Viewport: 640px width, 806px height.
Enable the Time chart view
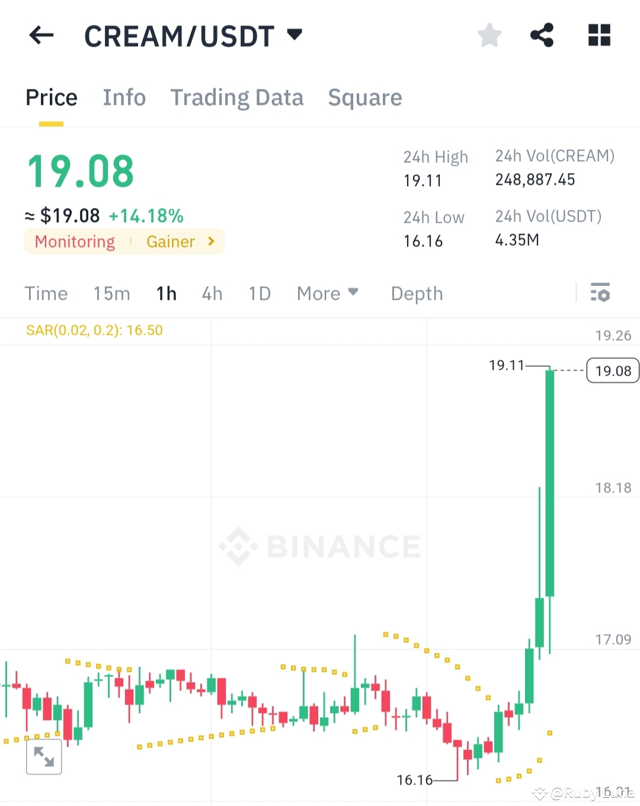(46, 293)
